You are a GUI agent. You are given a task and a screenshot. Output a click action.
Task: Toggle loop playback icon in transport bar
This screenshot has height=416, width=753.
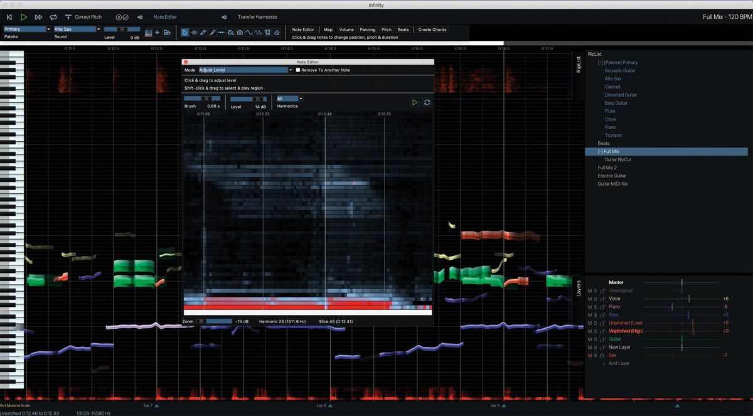[53, 17]
